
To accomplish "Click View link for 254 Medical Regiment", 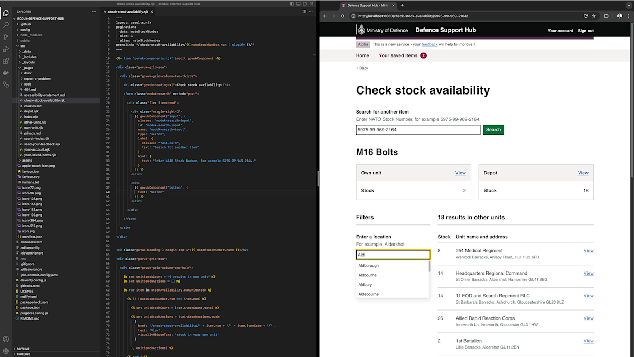I will pos(588,251).
